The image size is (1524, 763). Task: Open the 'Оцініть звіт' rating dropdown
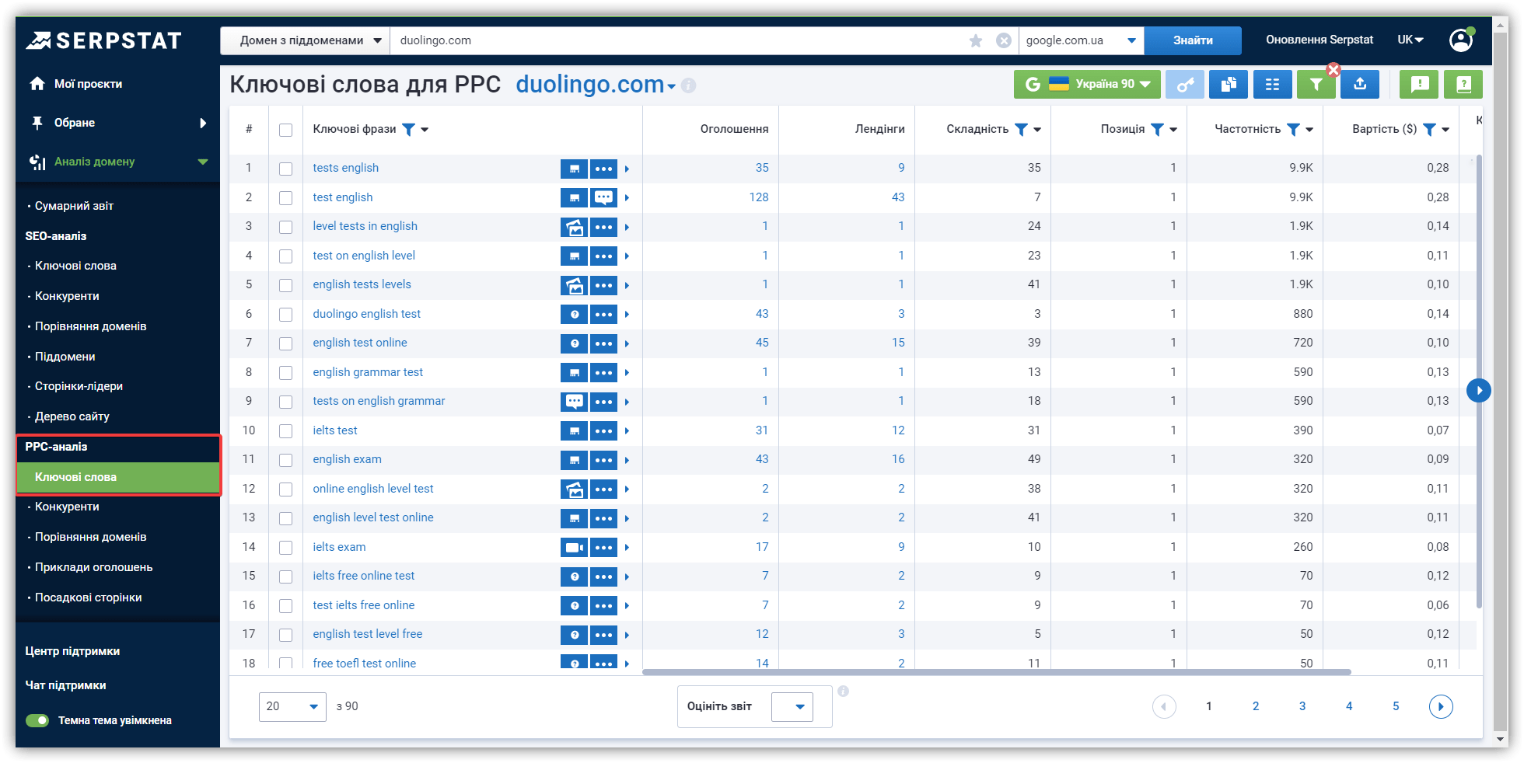point(792,706)
